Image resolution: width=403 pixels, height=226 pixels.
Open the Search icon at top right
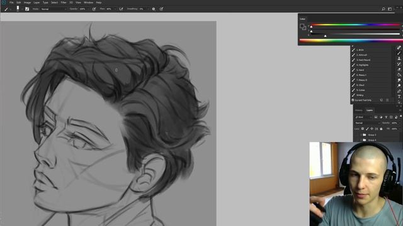383,9
